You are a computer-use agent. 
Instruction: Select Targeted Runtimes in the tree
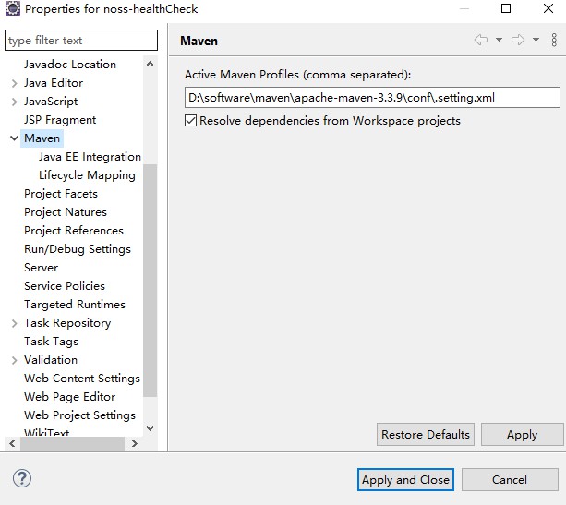tap(75, 305)
